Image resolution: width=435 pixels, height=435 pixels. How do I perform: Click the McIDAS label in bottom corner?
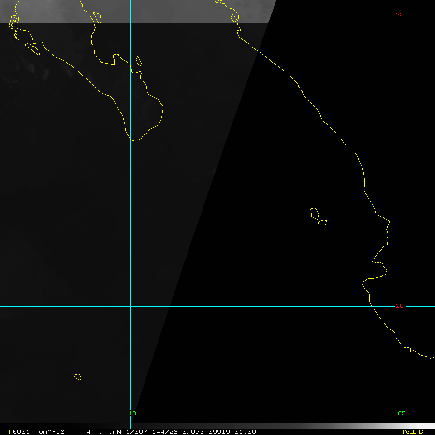point(412,432)
